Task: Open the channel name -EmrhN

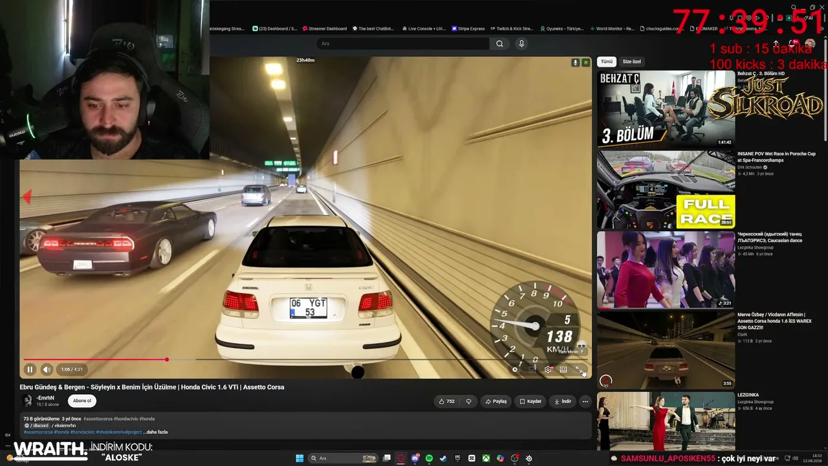Action: 45,398
